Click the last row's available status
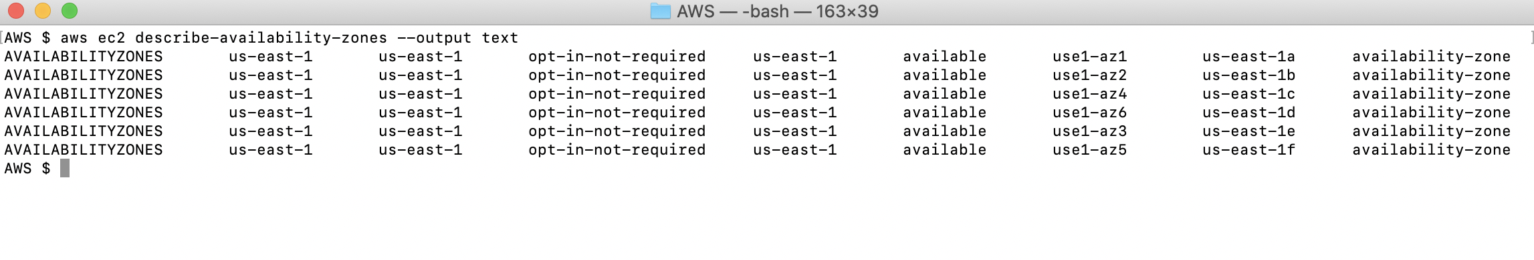Screen dimensions: 1534x260 944,150
